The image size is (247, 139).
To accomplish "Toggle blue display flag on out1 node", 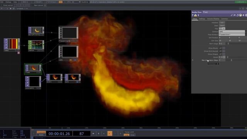I will click(77, 82).
